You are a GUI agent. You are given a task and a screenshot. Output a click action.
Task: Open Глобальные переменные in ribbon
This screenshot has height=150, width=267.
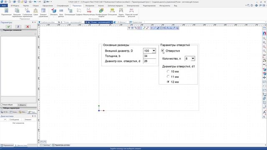click(x=27, y=12)
